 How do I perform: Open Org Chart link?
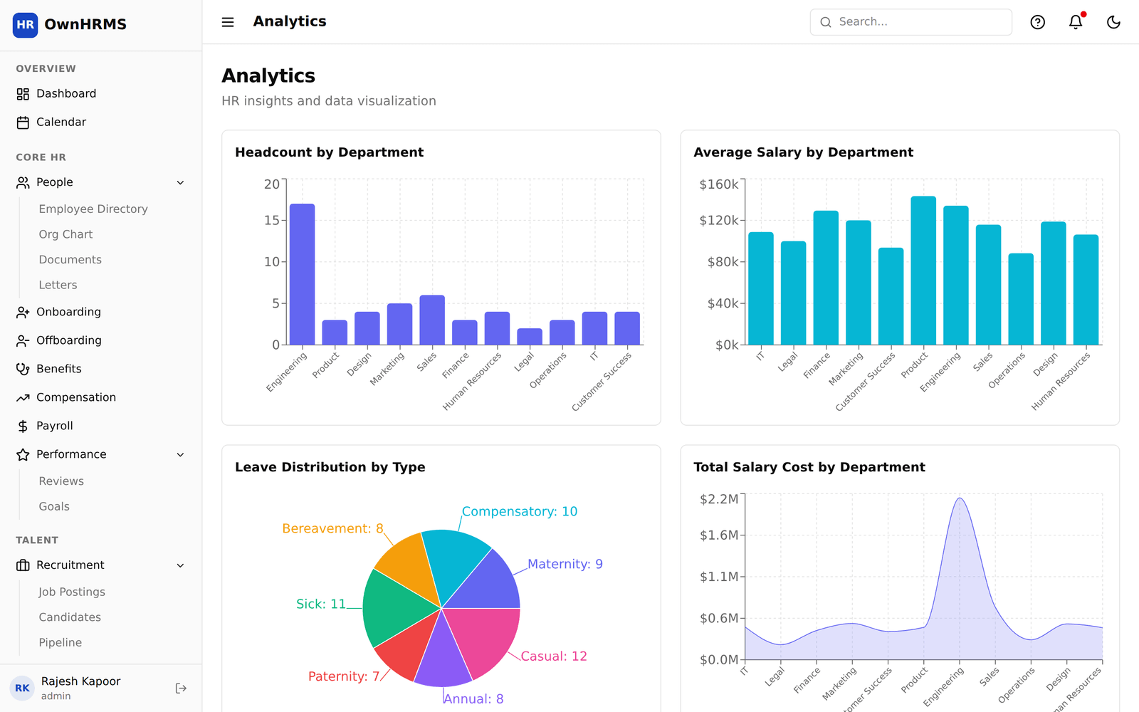click(65, 235)
